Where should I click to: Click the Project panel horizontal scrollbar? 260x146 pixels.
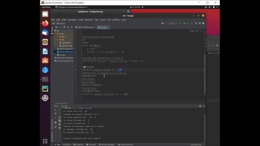61,103
